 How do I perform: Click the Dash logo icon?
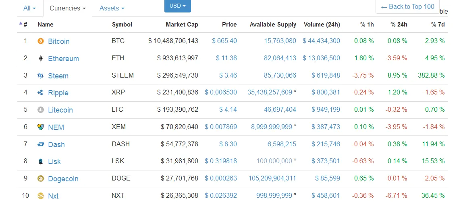41,144
